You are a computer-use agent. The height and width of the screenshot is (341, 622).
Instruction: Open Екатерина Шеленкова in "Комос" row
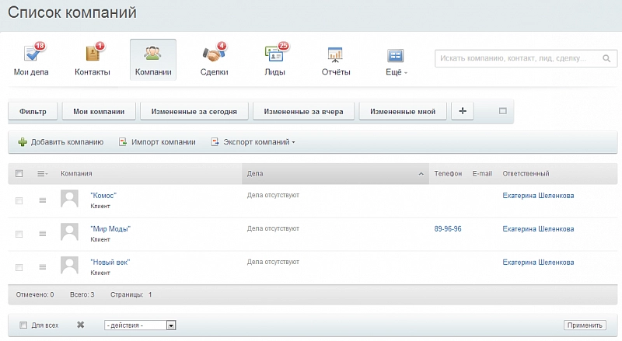coord(538,196)
